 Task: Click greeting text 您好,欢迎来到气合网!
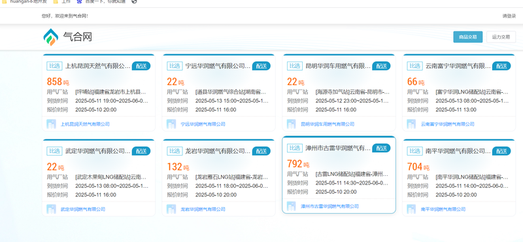(x=65, y=16)
